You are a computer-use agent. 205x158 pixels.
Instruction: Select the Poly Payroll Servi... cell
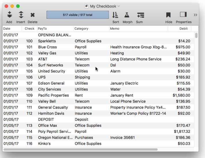(55, 132)
